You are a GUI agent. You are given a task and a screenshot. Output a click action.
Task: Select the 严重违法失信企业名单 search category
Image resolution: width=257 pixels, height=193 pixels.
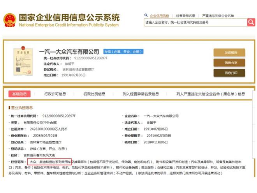tap(218, 16)
